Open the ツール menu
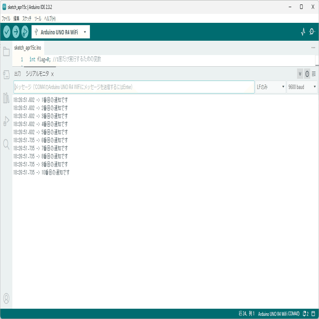 pos(38,19)
